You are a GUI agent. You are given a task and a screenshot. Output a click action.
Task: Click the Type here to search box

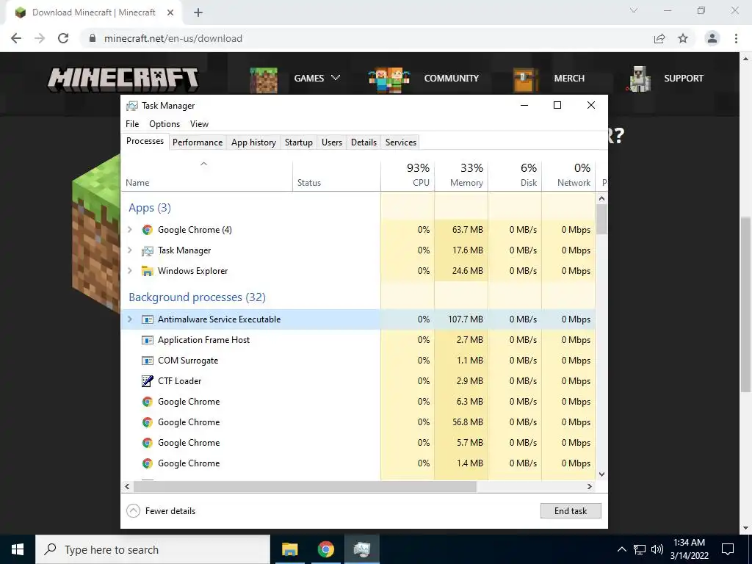[x=153, y=549]
